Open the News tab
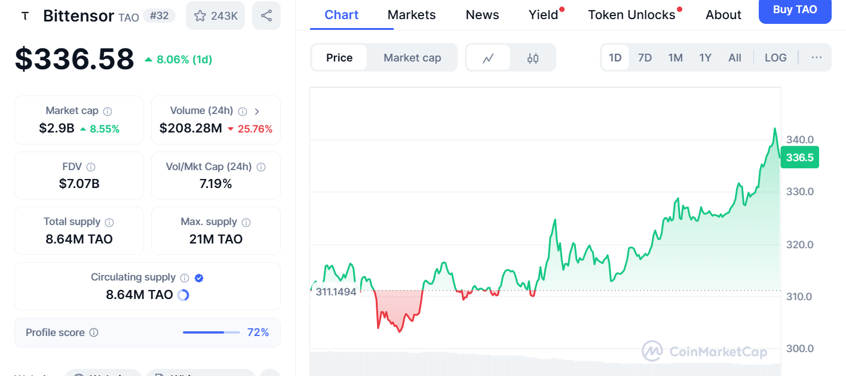The height and width of the screenshot is (376, 846). (482, 15)
